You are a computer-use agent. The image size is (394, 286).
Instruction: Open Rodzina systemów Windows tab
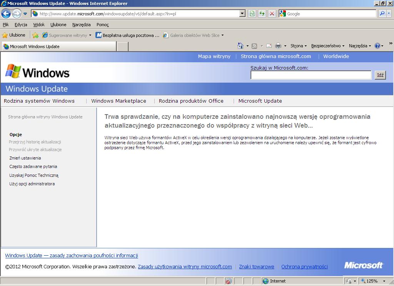tap(39, 101)
